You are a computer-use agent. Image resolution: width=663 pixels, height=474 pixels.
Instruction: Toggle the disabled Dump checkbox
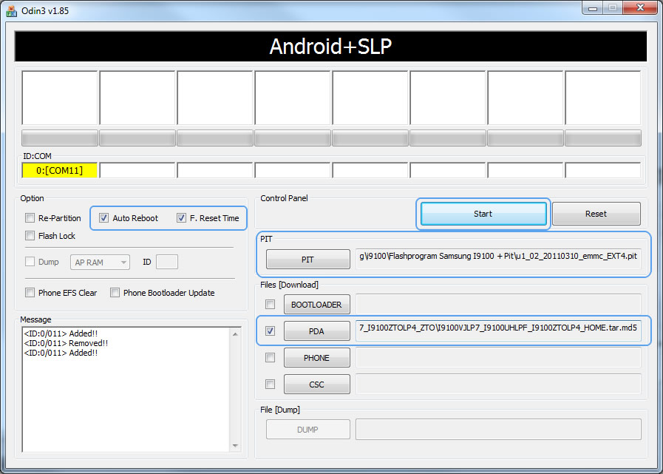(30, 262)
